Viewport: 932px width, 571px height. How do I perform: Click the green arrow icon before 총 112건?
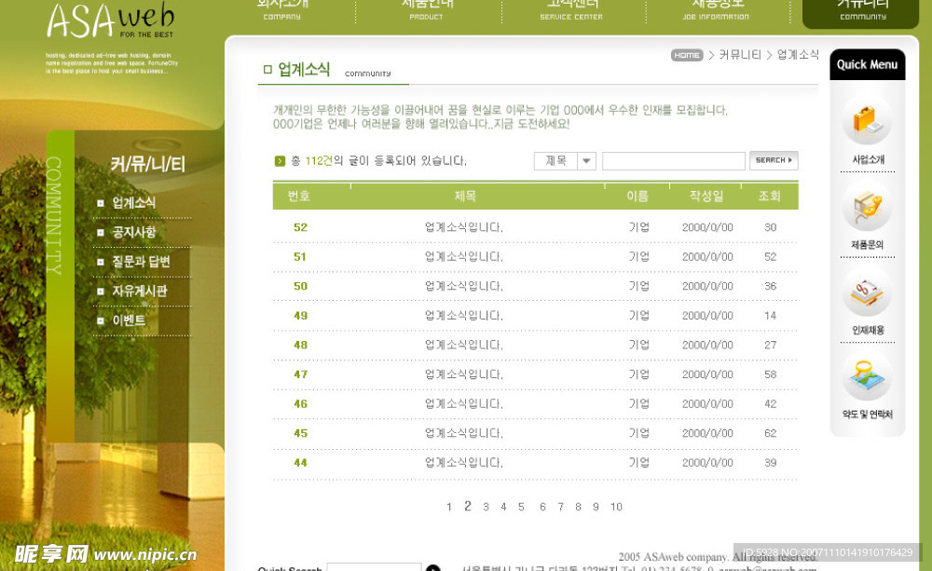click(278, 160)
